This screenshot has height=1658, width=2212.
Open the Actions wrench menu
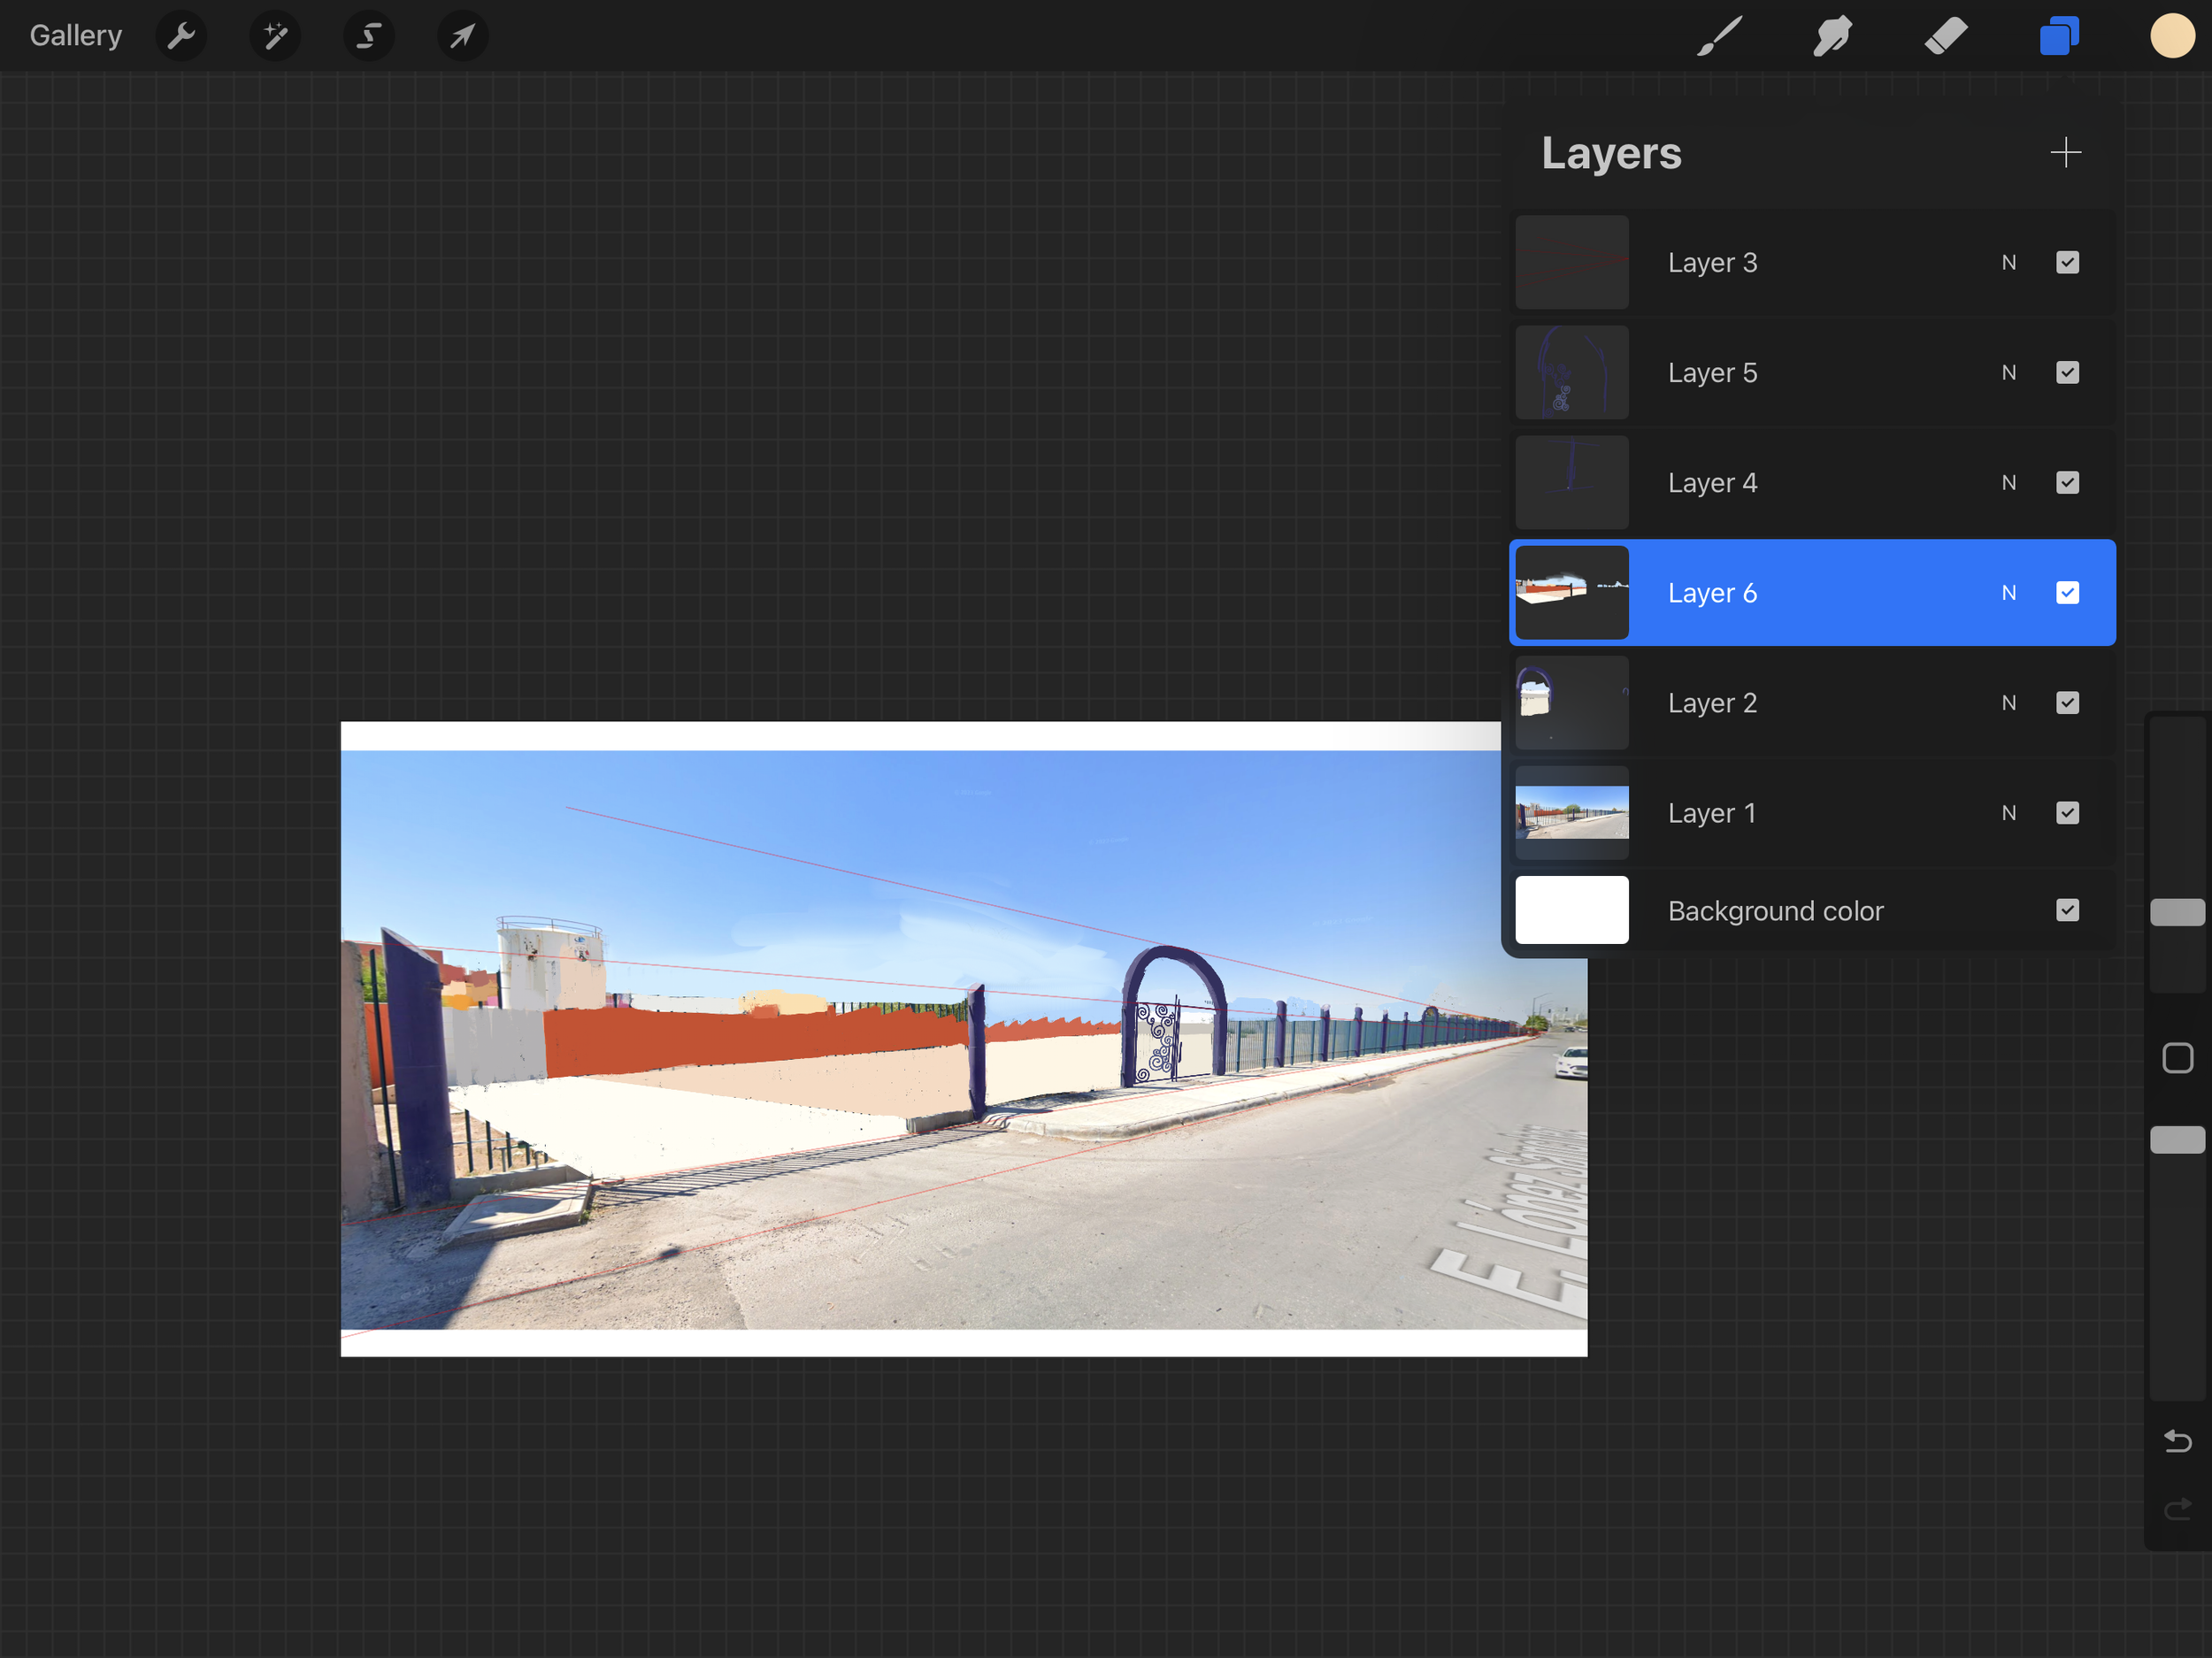[x=181, y=36]
